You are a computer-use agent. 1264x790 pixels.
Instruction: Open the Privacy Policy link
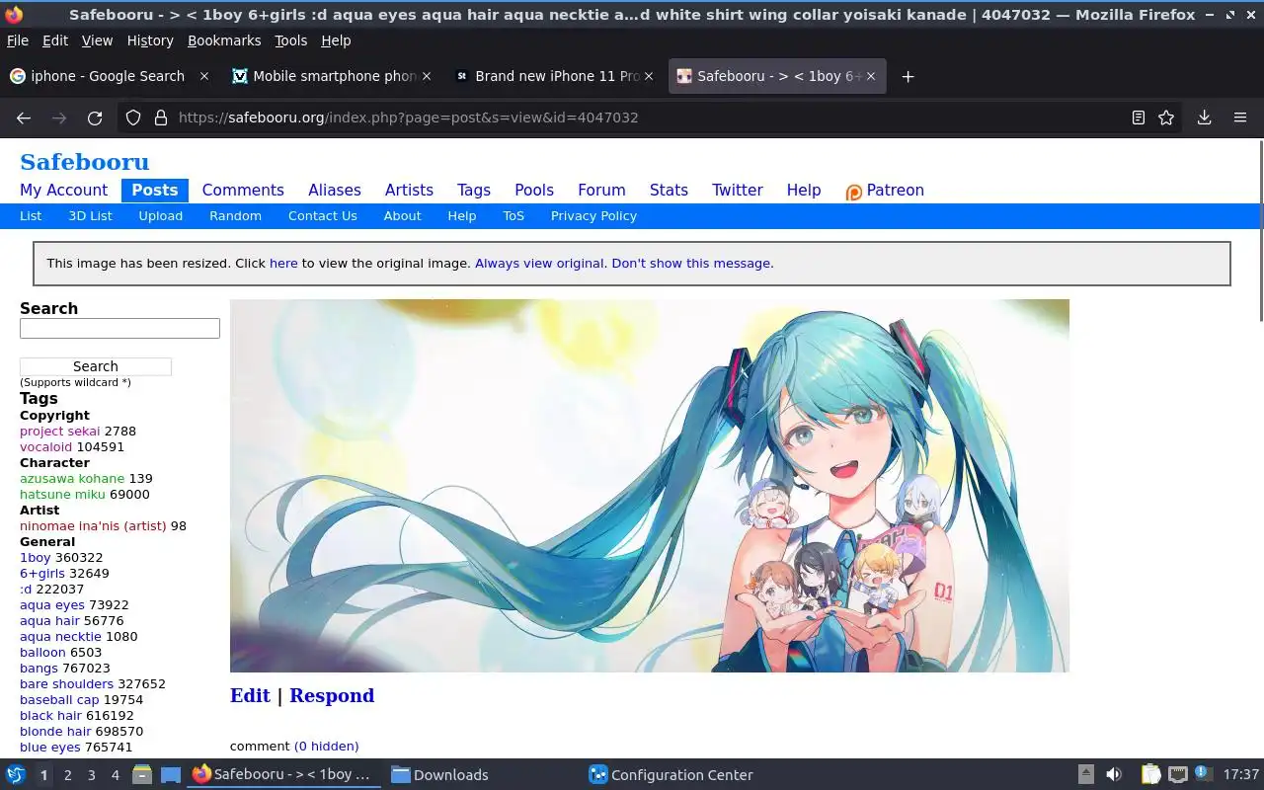pos(593,216)
